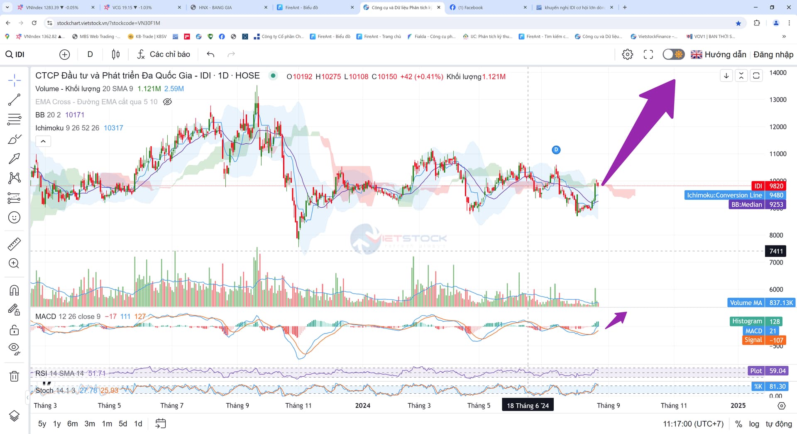Hide all drawings using the eye icon

(x=14, y=349)
